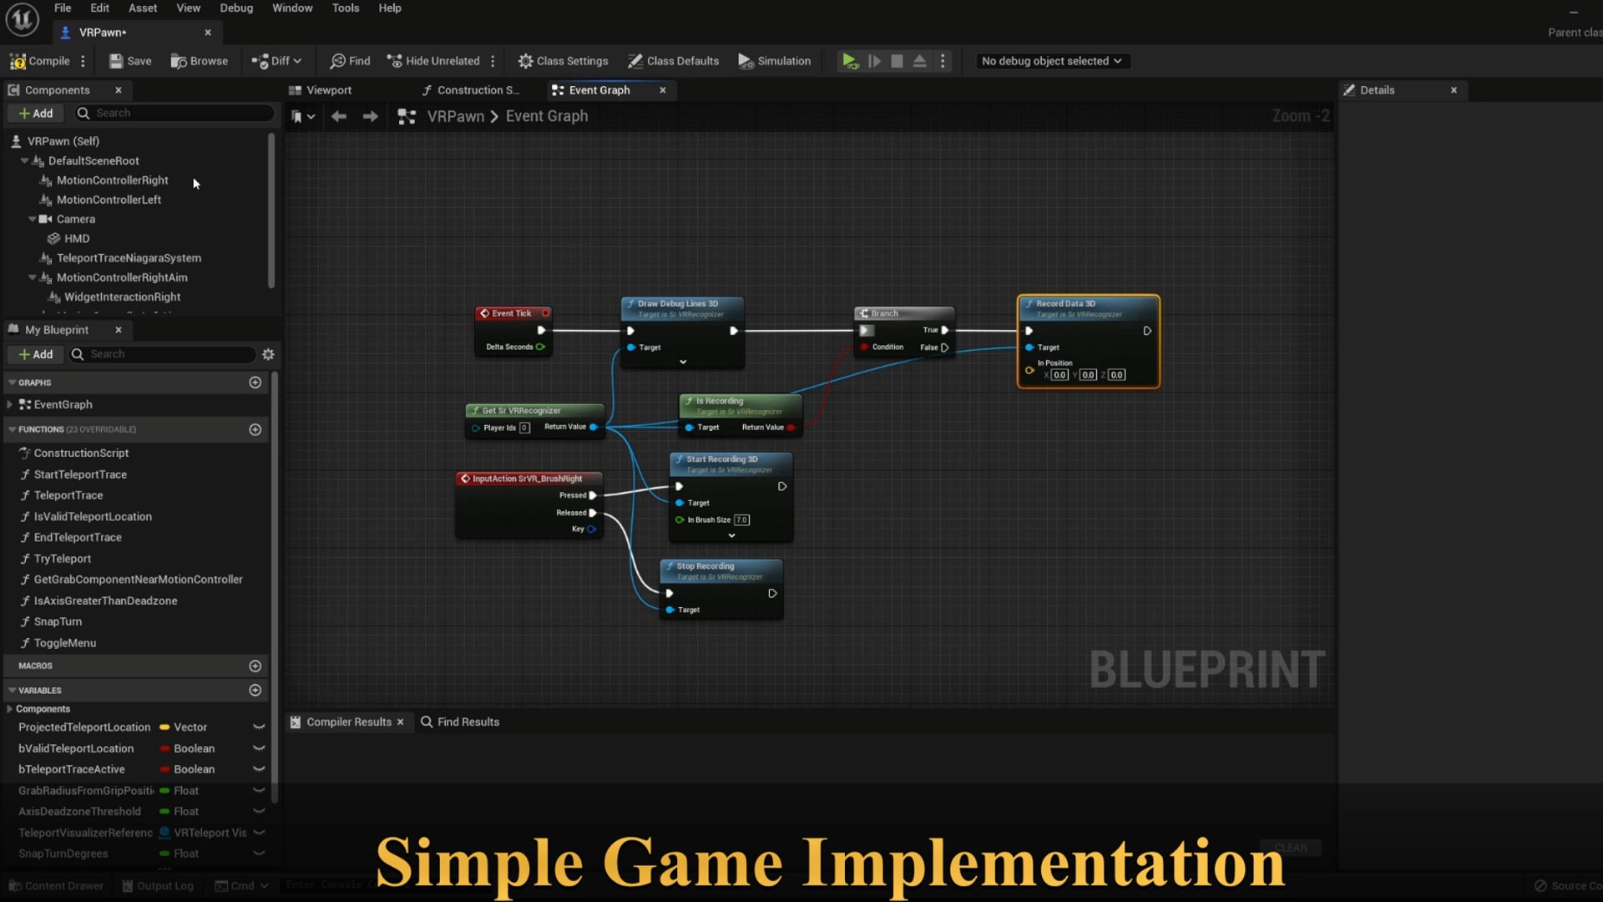
Task: Add a new graph with plus icon
Action: 255,383
